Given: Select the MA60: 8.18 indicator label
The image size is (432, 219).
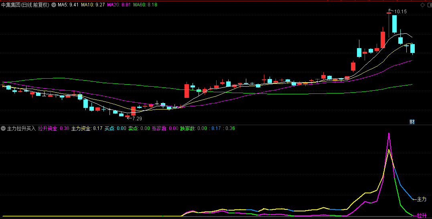Looking at the screenshot, I should pyautogui.click(x=145, y=5).
